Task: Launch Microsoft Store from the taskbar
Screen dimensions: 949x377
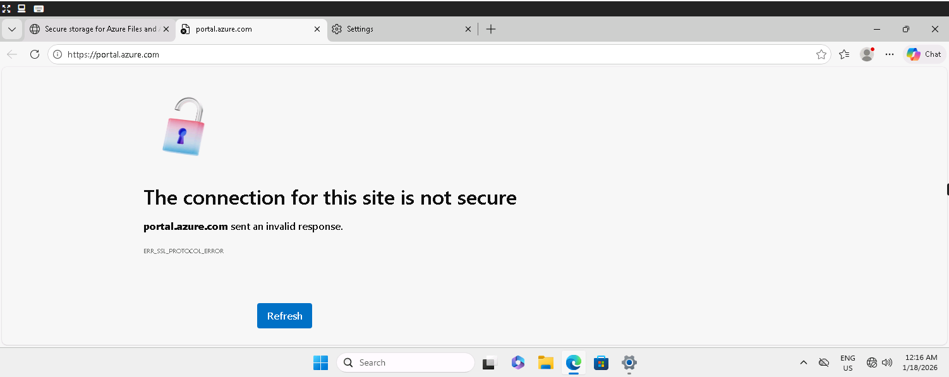Action: 601,362
